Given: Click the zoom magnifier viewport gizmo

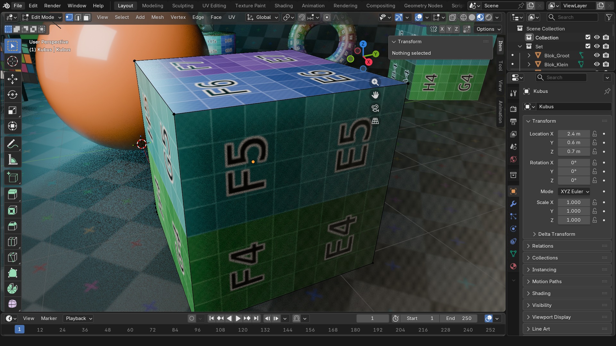Looking at the screenshot, I should (x=375, y=82).
